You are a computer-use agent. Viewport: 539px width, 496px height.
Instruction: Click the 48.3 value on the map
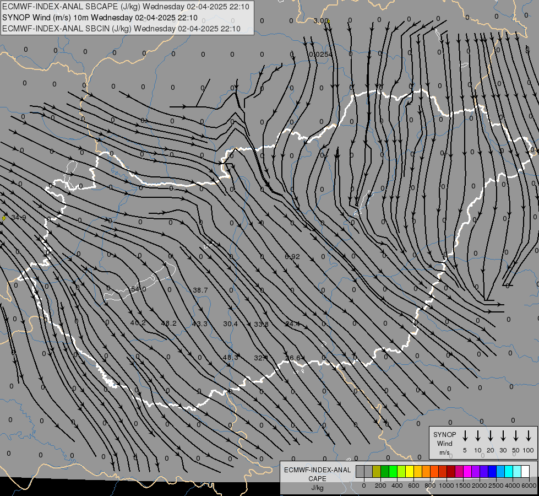pos(230,358)
